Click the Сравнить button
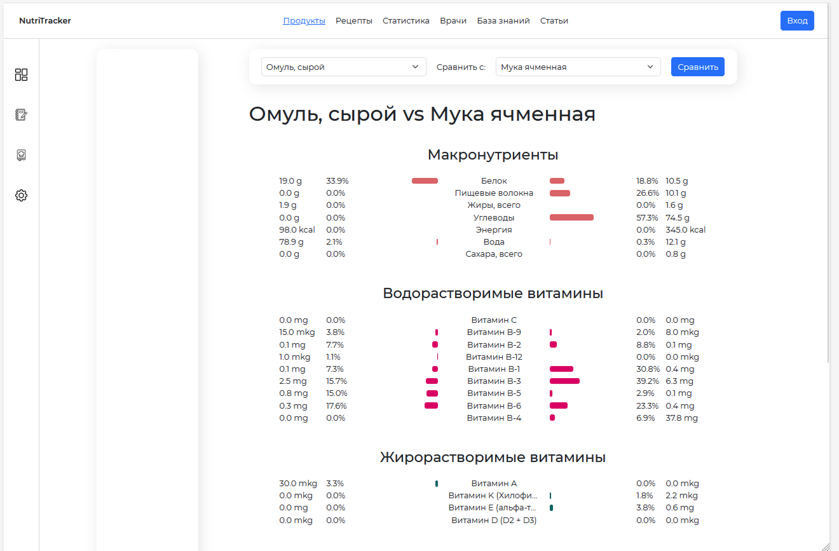839x551 pixels. [x=698, y=67]
